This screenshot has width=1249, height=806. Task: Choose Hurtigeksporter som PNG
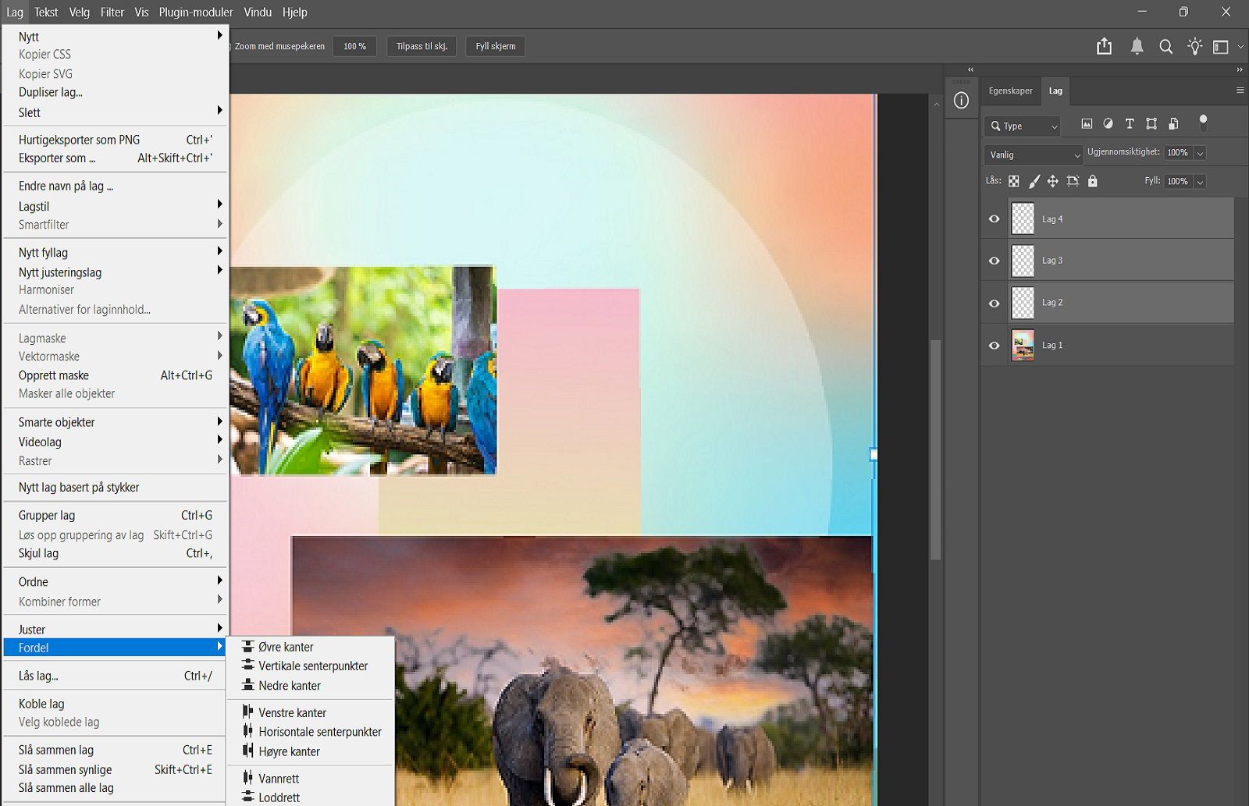(x=116, y=140)
